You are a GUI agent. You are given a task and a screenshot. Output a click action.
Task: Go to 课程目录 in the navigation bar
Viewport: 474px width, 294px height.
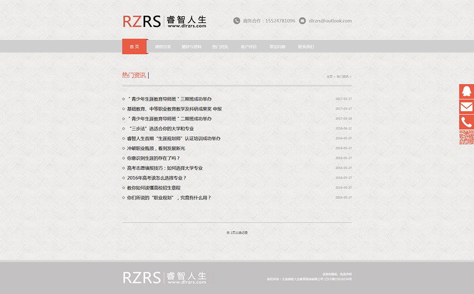click(163, 47)
